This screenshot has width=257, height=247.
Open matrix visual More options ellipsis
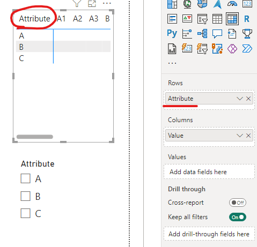[x=107, y=3]
